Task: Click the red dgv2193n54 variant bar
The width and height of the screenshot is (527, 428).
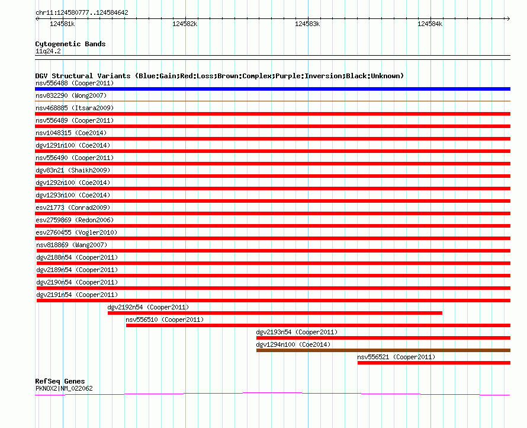Action: tap(383, 338)
